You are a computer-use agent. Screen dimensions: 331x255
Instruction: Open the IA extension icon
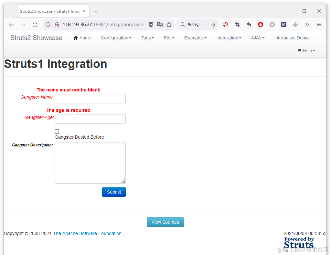(284, 25)
